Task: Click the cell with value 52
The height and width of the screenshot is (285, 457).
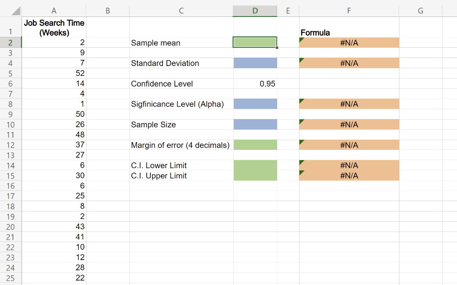Action: point(54,73)
